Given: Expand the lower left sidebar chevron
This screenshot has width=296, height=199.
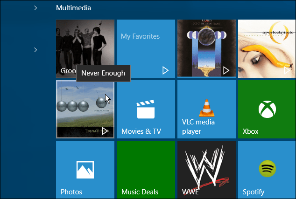Looking at the screenshot, I should click(x=35, y=50).
